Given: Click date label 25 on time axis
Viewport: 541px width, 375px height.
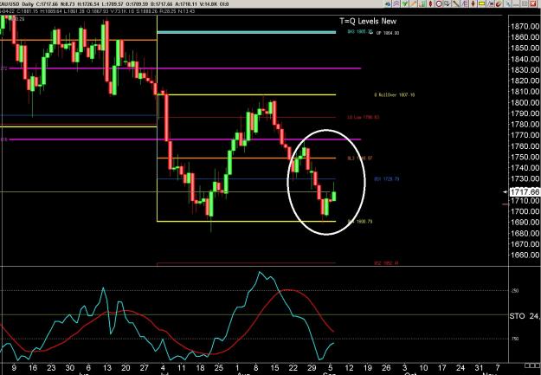Looking at the screenshot, I should (218, 368).
